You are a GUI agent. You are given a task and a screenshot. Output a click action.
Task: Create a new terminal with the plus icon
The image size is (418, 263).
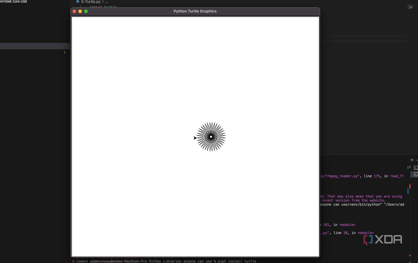412,160
